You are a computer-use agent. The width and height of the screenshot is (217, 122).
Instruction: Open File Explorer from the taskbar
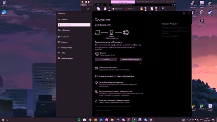point(112,120)
